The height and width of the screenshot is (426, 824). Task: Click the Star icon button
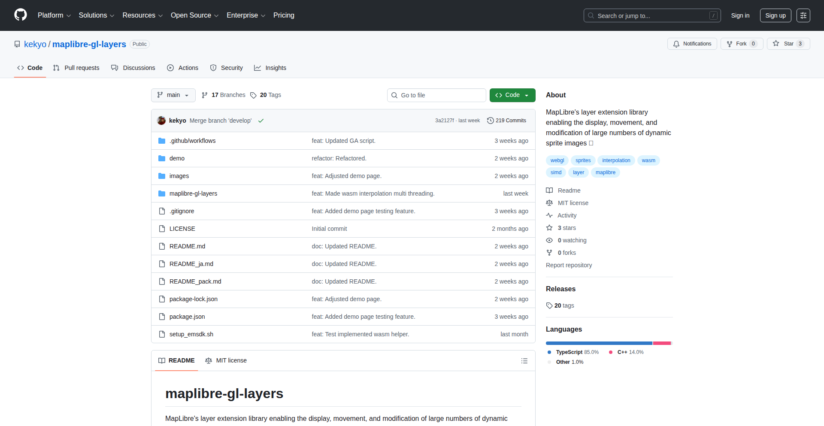(776, 44)
